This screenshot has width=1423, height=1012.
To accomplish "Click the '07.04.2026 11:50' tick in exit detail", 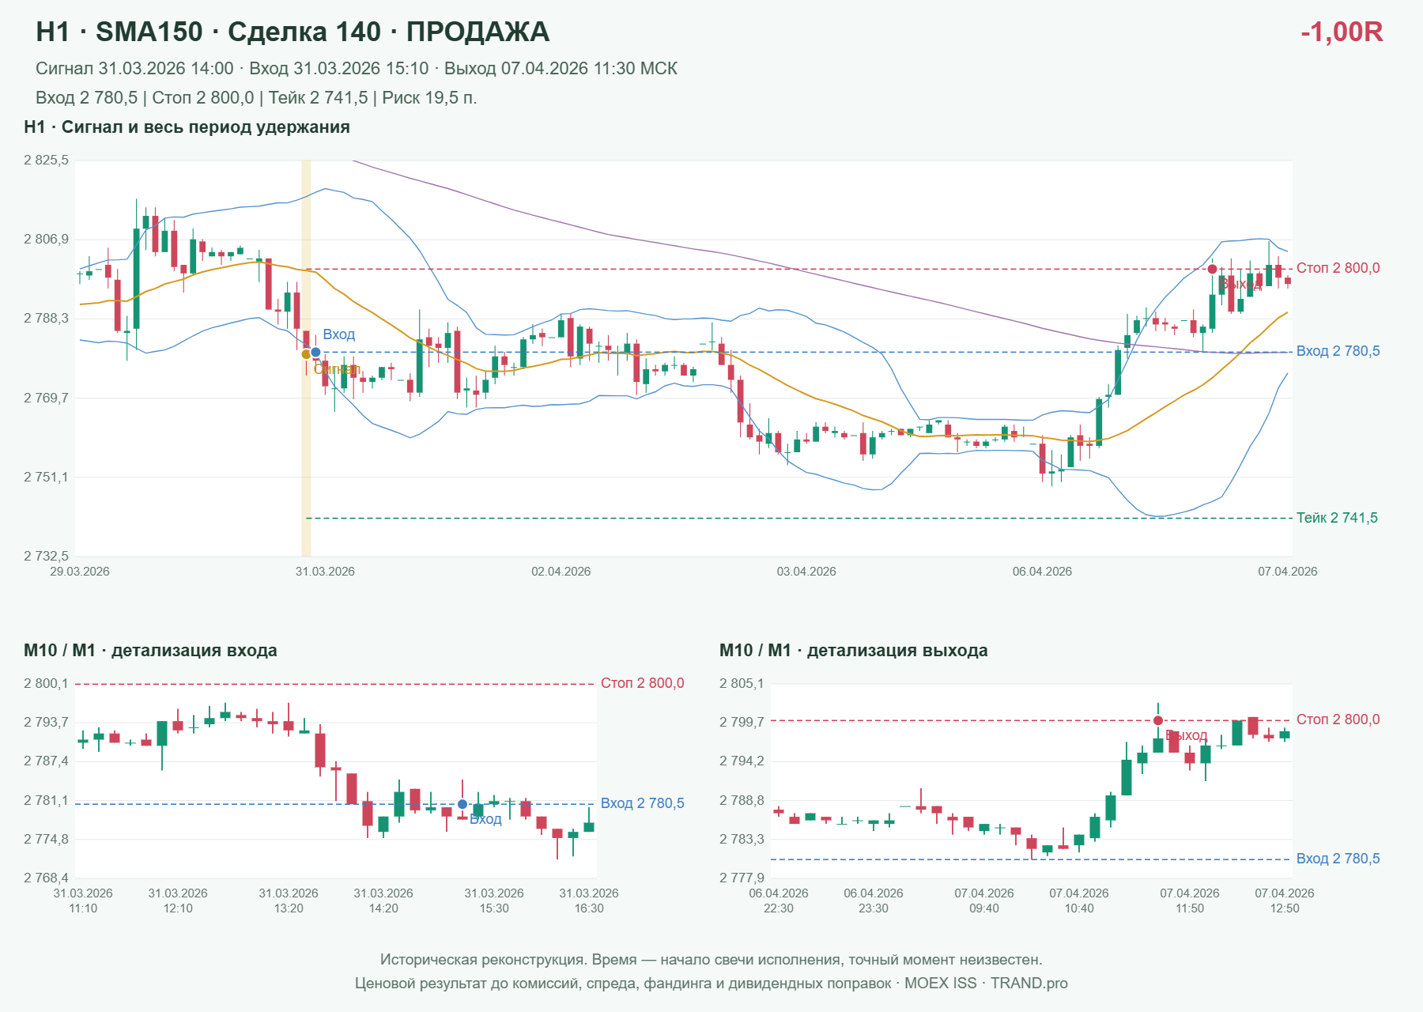I will click(1190, 901).
